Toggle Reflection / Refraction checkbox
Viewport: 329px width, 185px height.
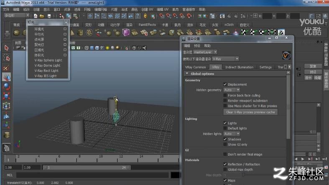225,164
